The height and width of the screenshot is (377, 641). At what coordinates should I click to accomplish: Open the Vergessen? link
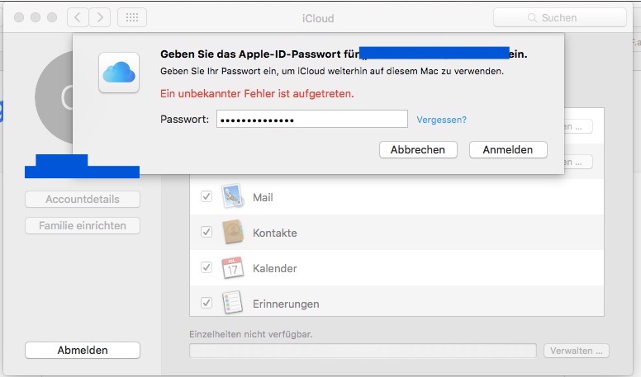click(441, 120)
